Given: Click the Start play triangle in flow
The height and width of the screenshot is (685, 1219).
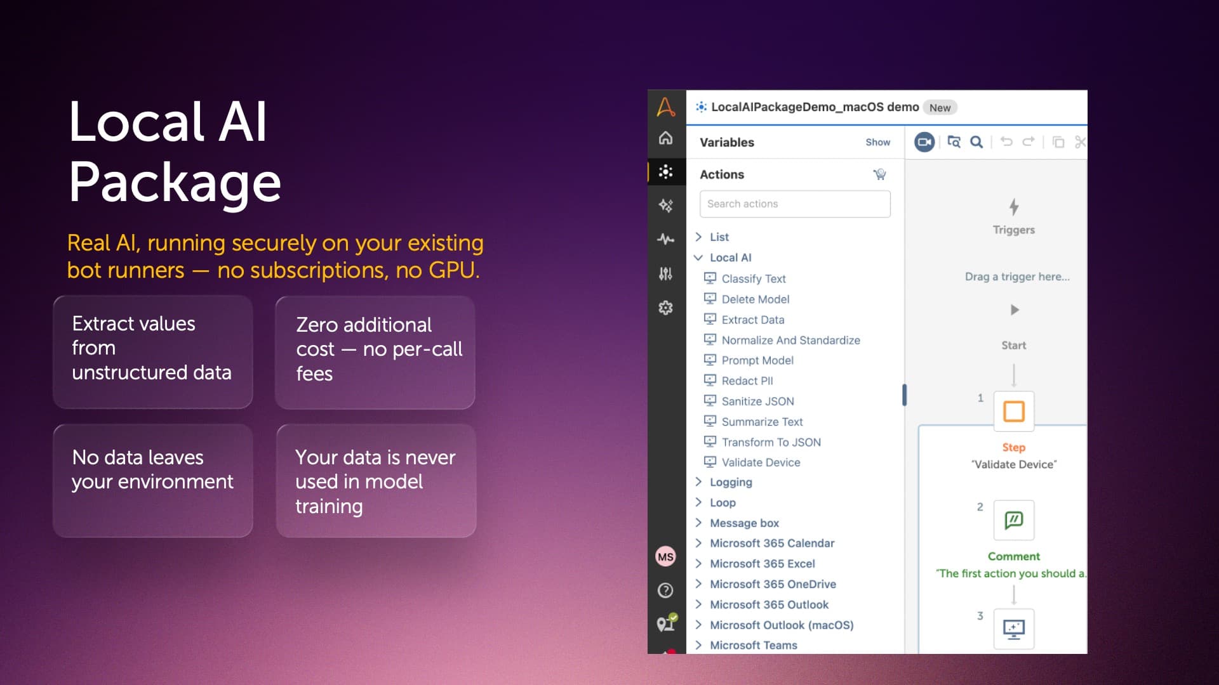Looking at the screenshot, I should point(1015,310).
